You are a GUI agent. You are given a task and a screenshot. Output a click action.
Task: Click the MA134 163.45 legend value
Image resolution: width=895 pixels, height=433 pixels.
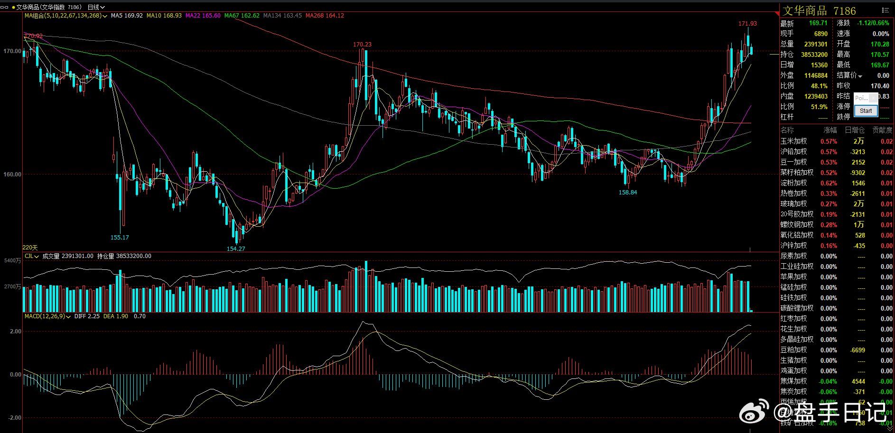coord(282,16)
